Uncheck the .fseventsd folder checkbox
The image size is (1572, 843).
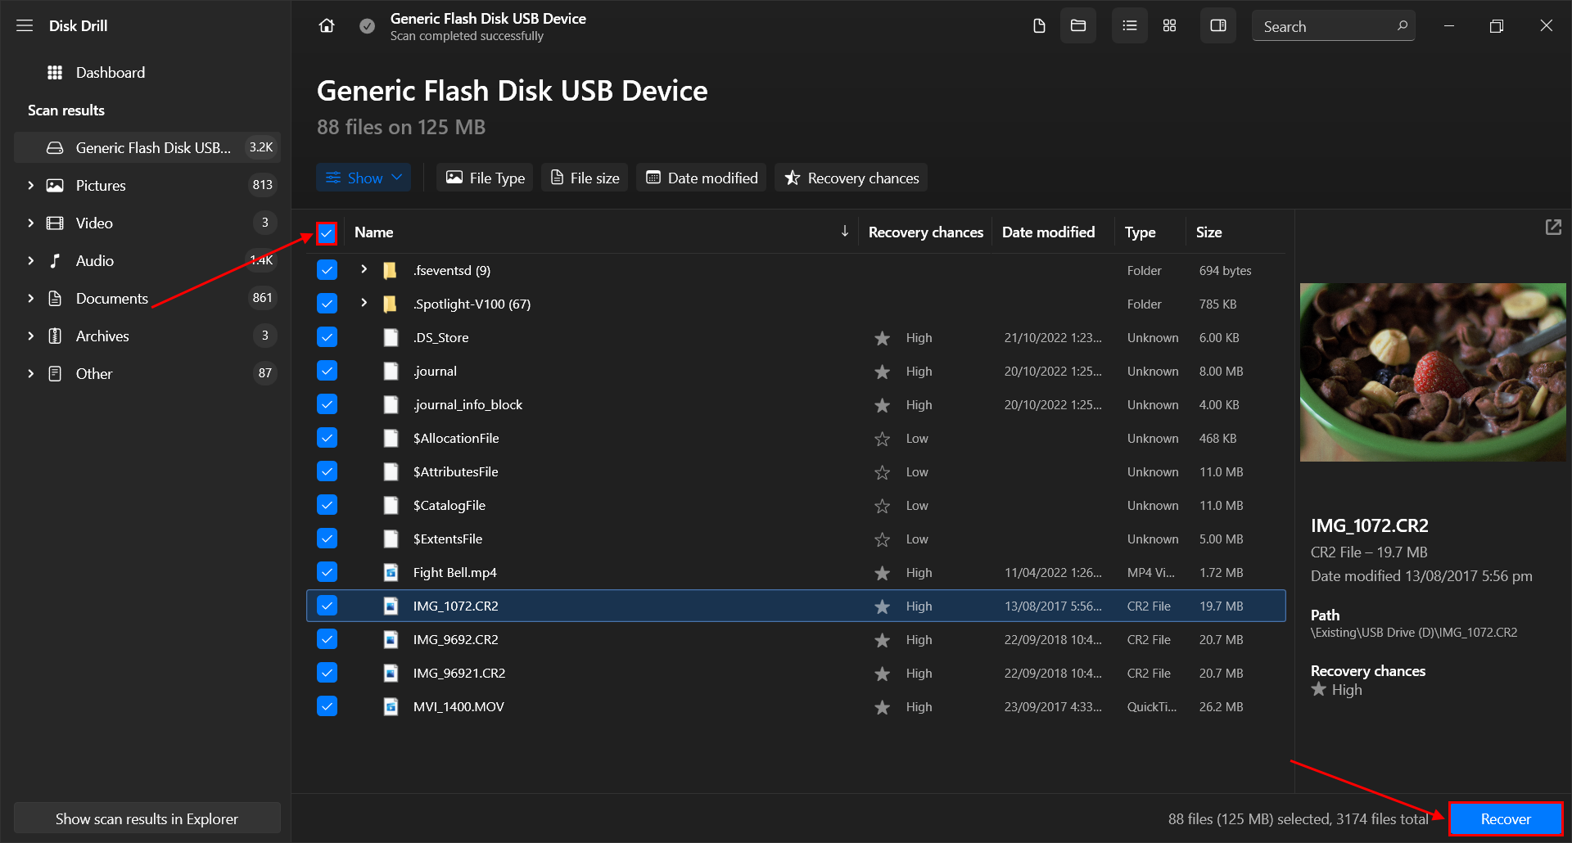[327, 270]
